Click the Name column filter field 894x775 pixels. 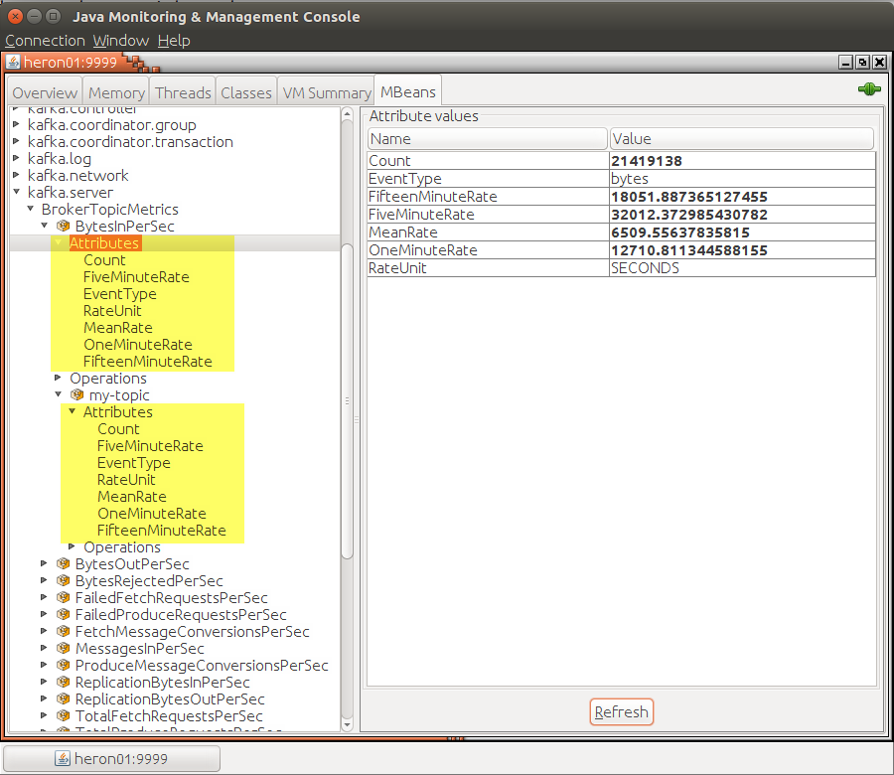click(487, 138)
